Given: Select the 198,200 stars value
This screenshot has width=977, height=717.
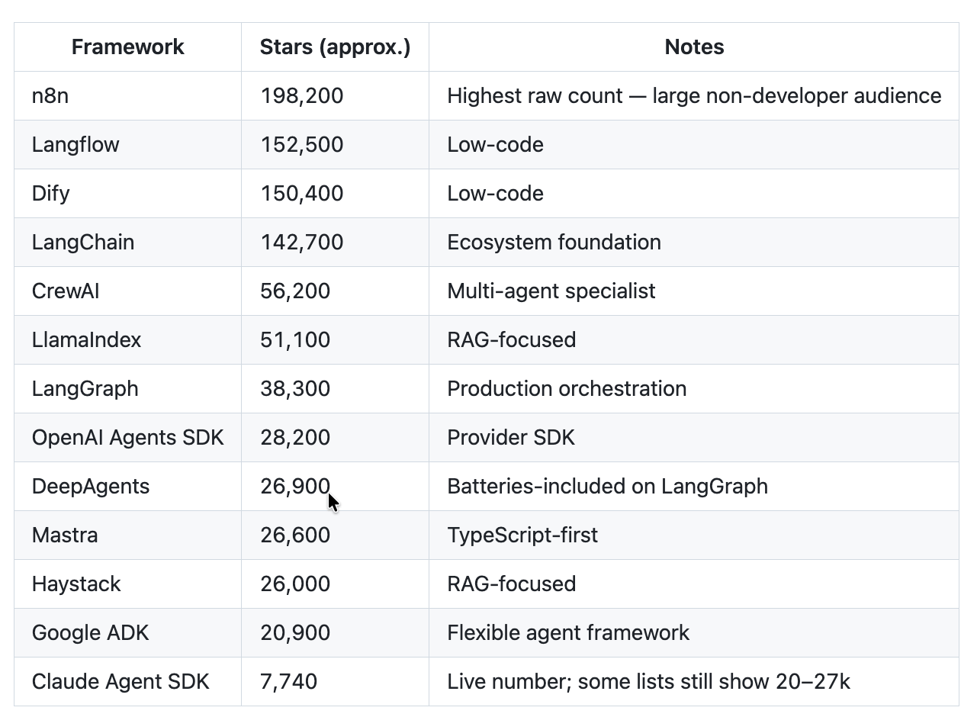Looking at the screenshot, I should [x=302, y=96].
